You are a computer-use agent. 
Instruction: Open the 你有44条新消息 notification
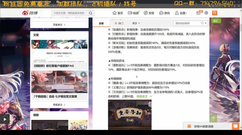tap(204, 126)
